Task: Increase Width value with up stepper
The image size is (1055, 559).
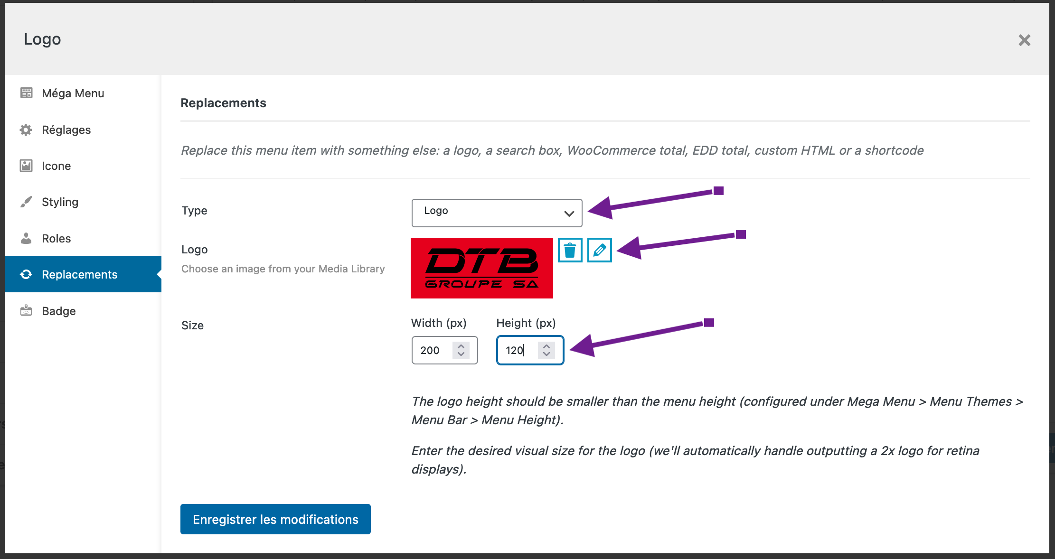Action: pos(461,346)
